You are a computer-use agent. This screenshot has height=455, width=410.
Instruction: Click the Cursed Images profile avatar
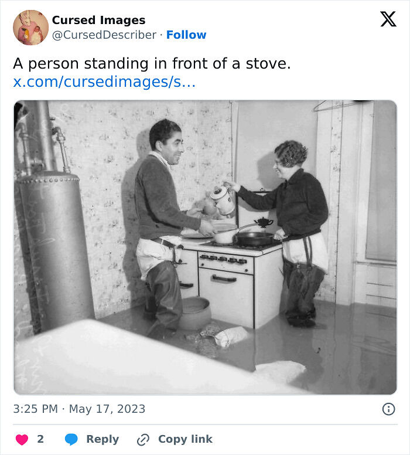coord(30,28)
